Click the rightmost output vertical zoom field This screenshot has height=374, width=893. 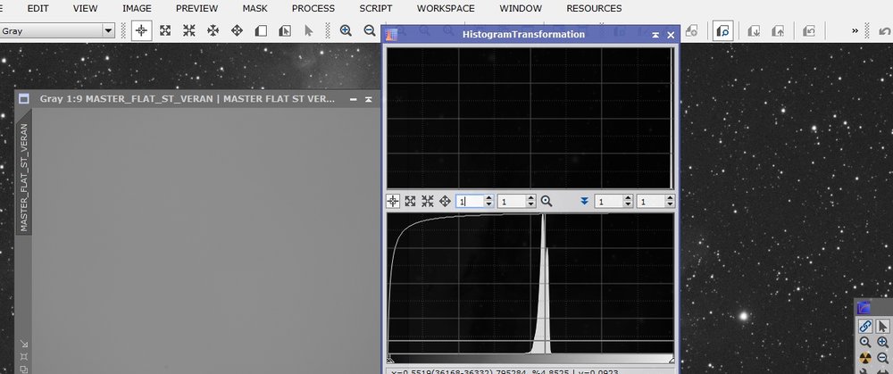(650, 201)
